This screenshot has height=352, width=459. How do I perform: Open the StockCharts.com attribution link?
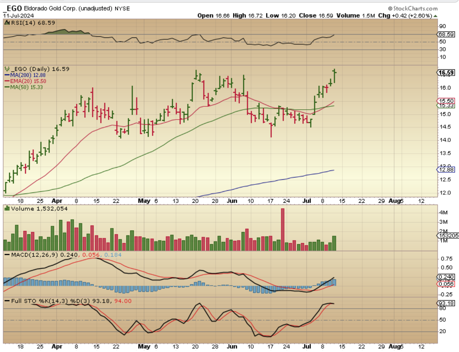[x=413, y=8]
